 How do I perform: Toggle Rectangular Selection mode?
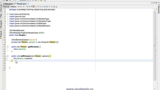pos(35,6)
